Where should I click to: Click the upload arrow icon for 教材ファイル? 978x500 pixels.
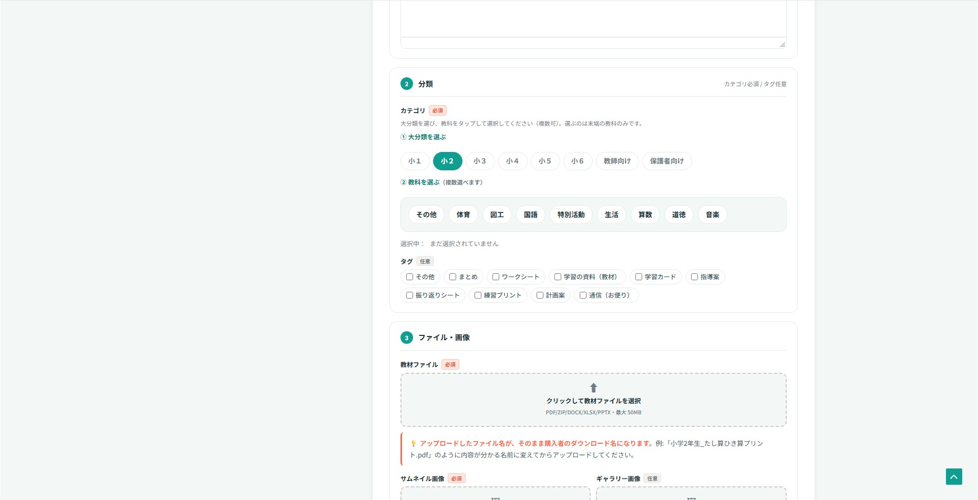click(x=593, y=388)
